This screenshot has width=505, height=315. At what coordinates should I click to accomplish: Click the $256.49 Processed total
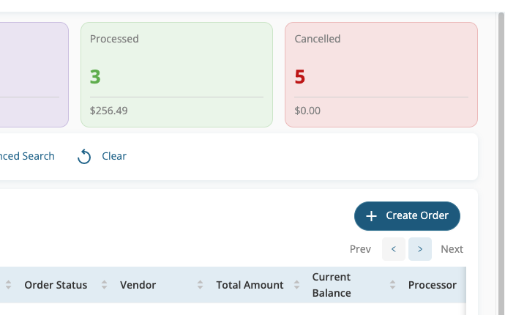coord(109,111)
